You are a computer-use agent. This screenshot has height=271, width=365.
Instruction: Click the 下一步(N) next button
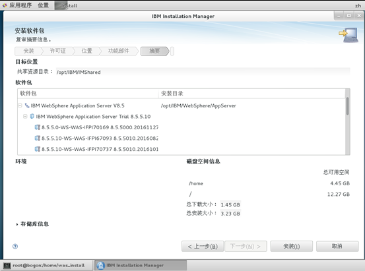coord(246,247)
